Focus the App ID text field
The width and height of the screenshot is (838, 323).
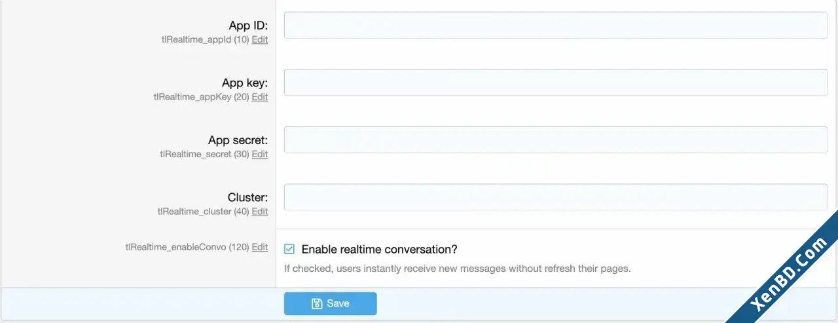556,25
